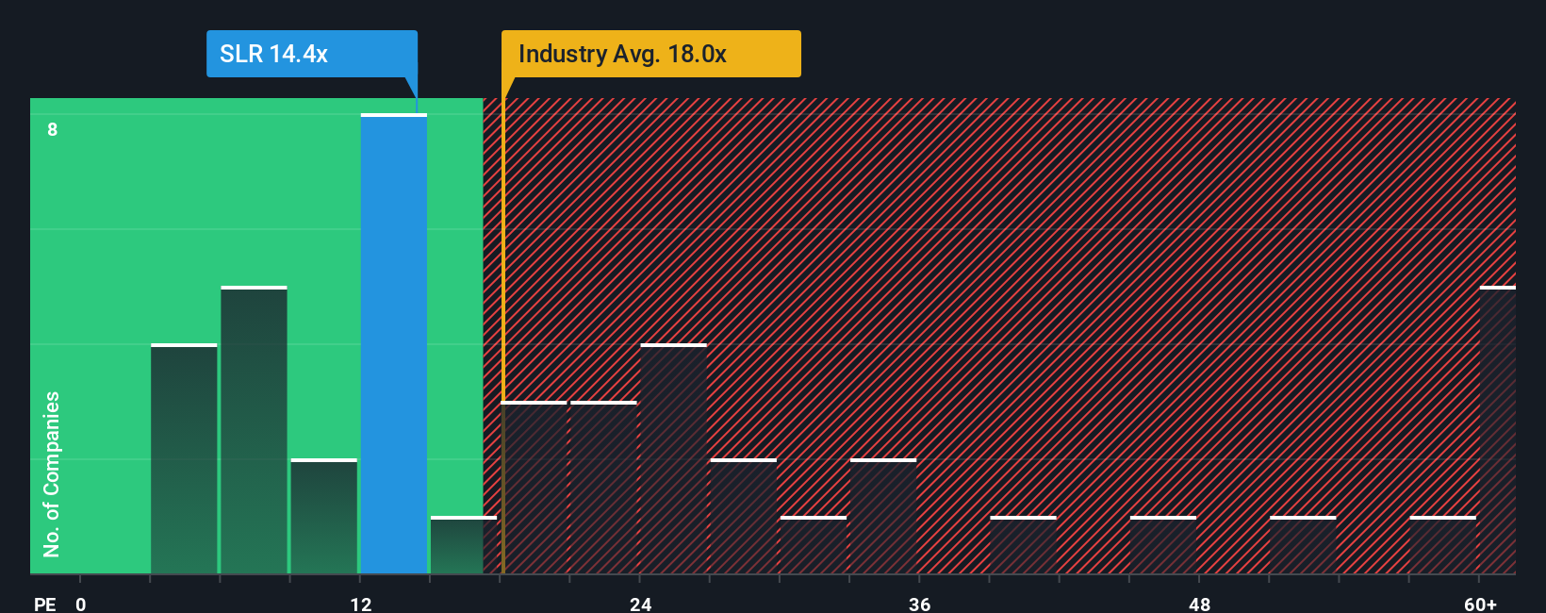Click the x-axis tick label 24
The width and height of the screenshot is (1546, 613).
641,604
